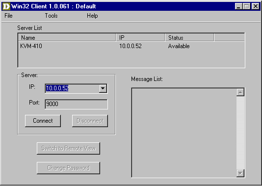The width and height of the screenshot is (262, 186).
Task: Click the IP combo box text 10.0.0.52
Action: 57,88
